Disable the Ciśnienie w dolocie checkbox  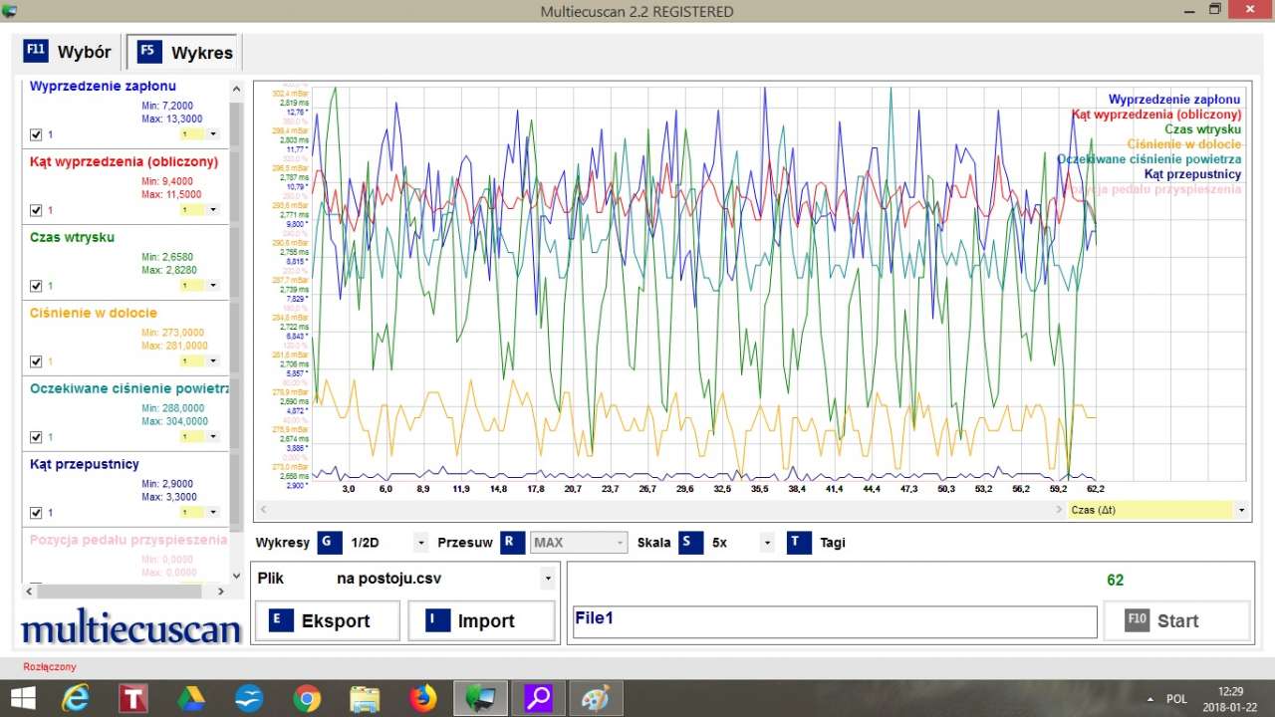36,361
